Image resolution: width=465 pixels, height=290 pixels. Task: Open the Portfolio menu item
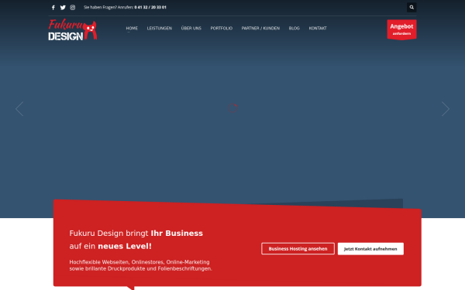(x=222, y=28)
